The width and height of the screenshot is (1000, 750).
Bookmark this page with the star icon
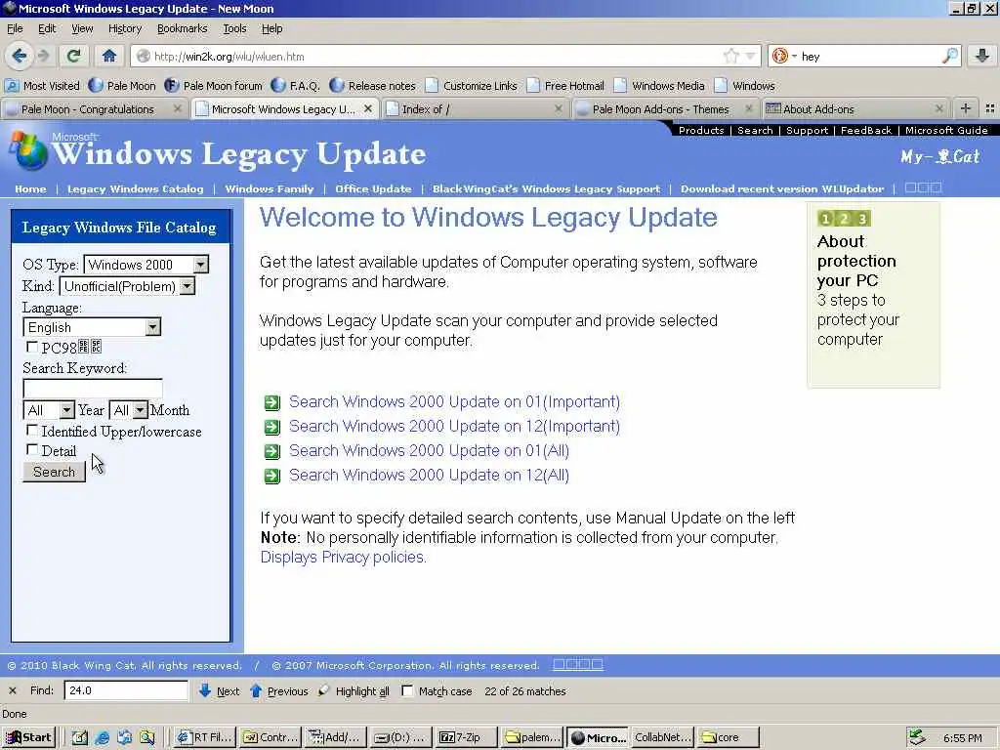click(730, 56)
